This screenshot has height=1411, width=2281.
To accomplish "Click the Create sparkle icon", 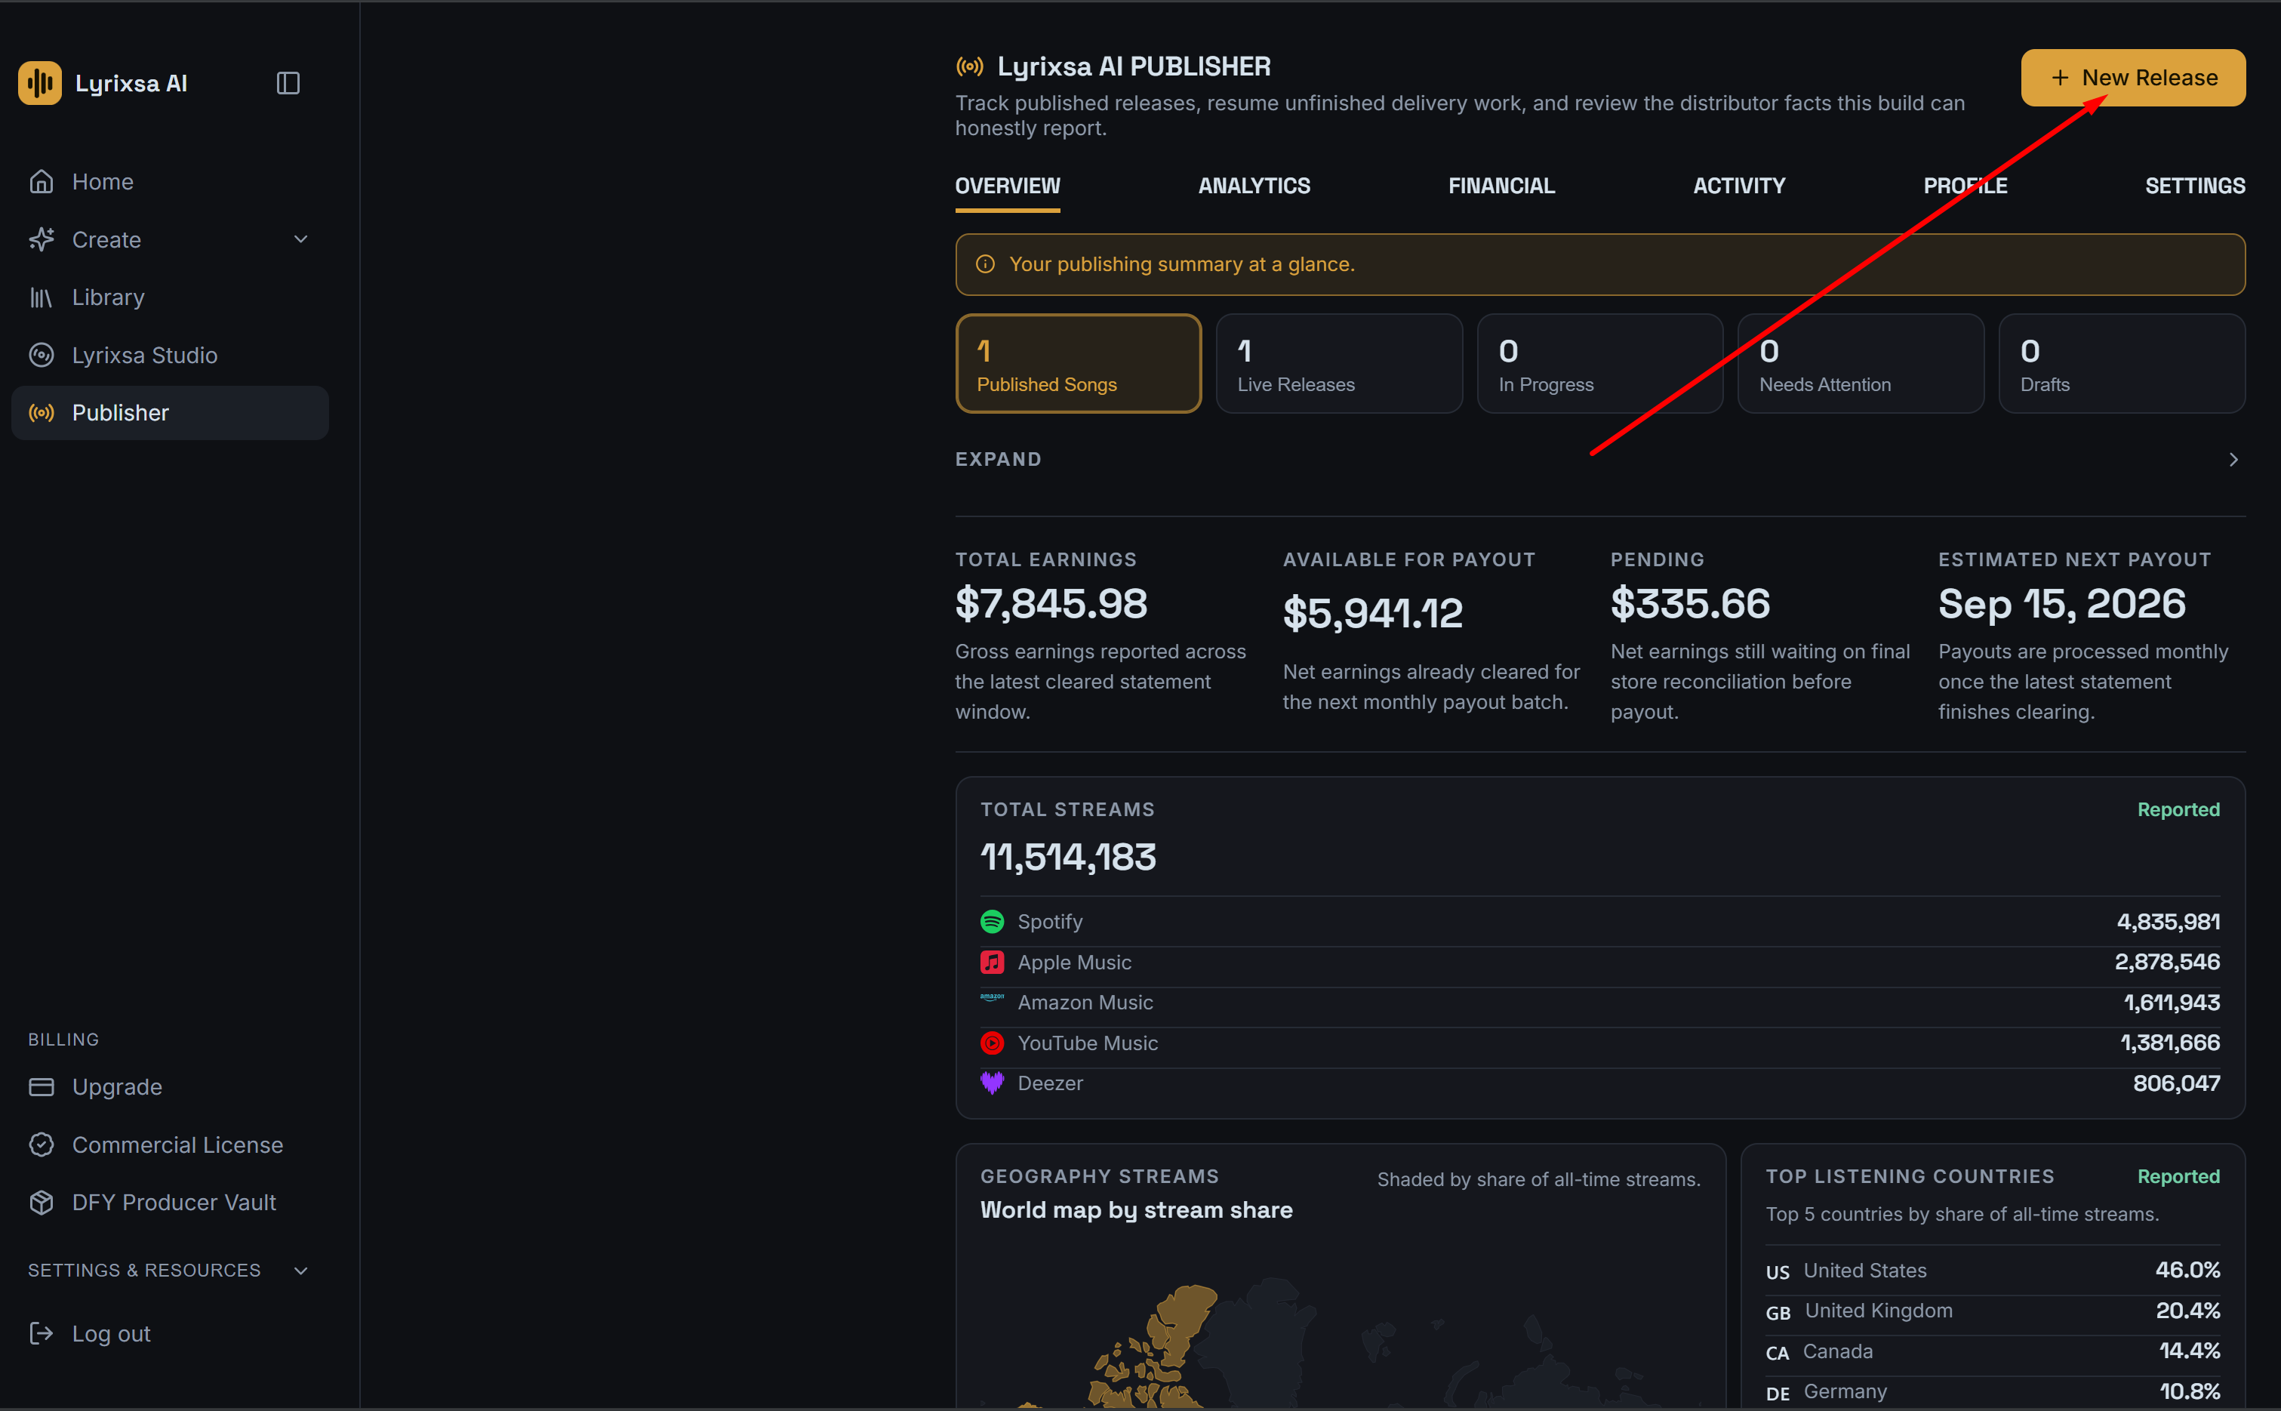I will (41, 240).
